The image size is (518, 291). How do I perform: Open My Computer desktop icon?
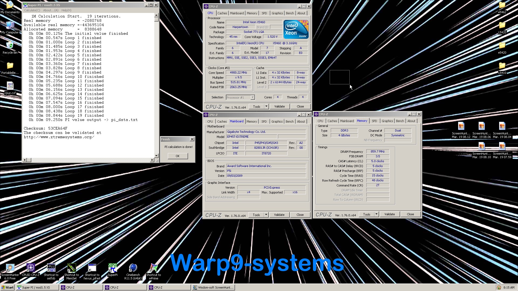pyautogui.click(x=10, y=27)
